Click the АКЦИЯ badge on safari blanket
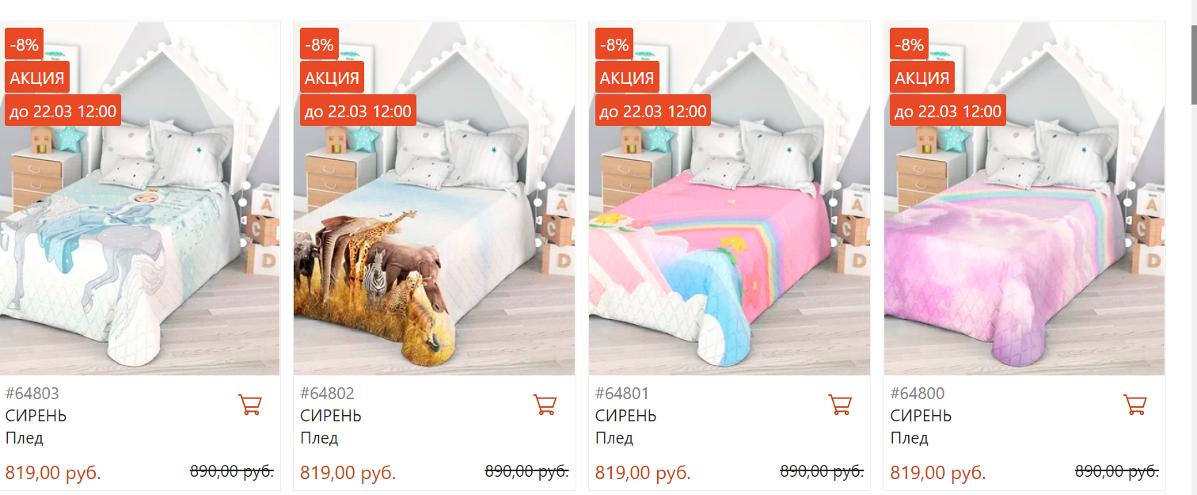Viewport: 1197px width, 495px height. click(x=332, y=78)
